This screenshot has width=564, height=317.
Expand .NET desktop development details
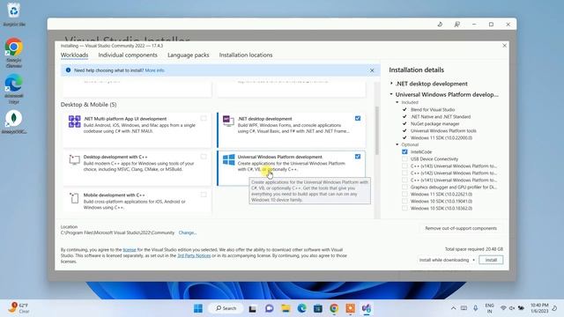(391, 84)
